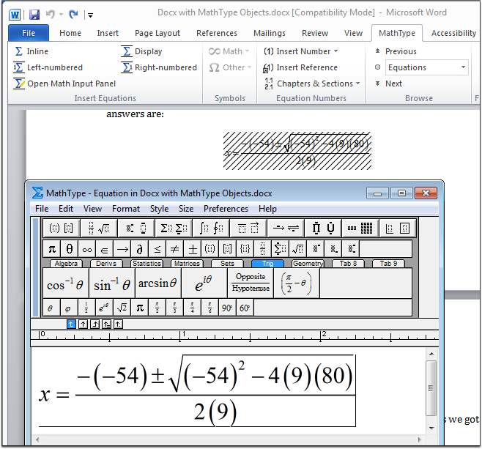Open the Size menu in MathType

186,209
